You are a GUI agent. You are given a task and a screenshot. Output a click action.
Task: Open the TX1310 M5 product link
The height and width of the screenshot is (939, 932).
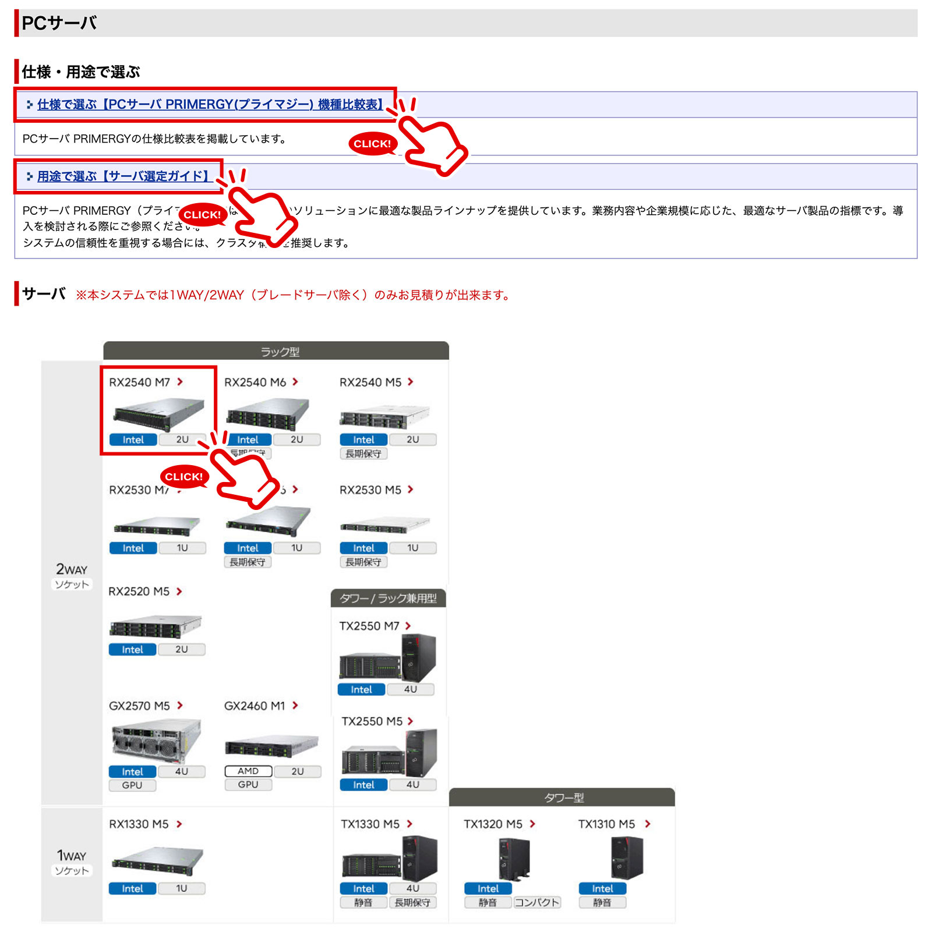pyautogui.click(x=607, y=824)
